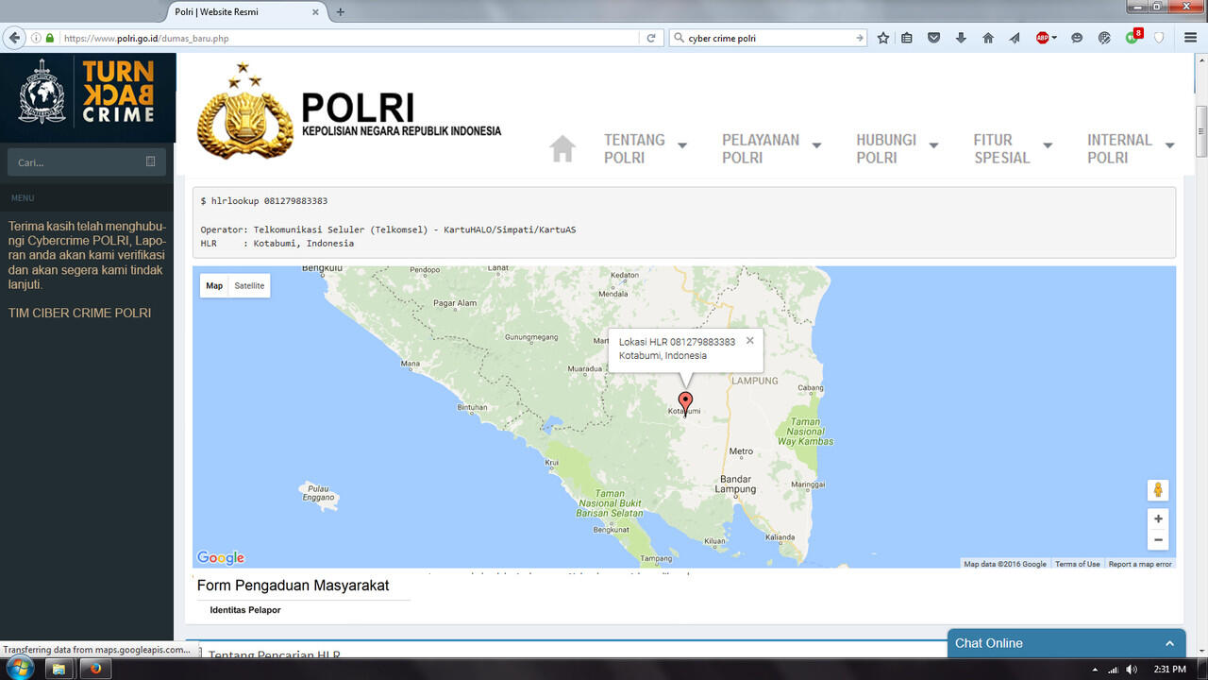Expand the Tentang POLRI menu
The height and width of the screenshot is (680, 1208).
646,148
